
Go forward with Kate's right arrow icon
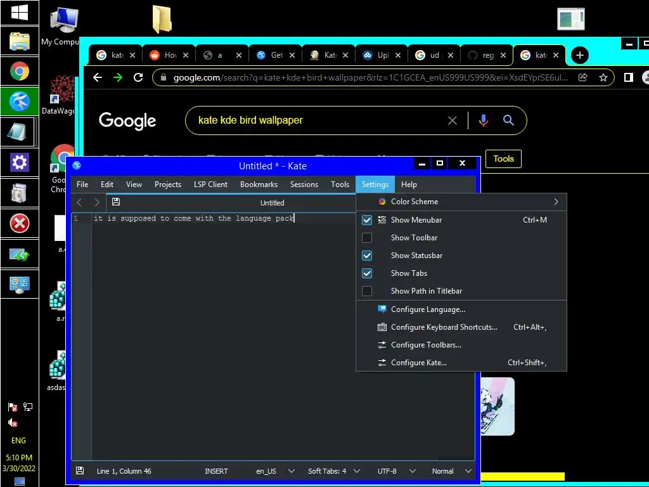96,202
